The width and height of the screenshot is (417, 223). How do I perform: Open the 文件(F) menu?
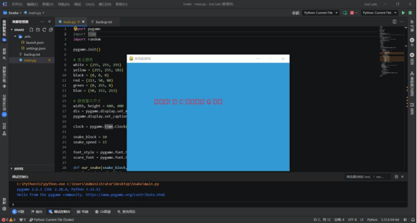click(x=17, y=4)
